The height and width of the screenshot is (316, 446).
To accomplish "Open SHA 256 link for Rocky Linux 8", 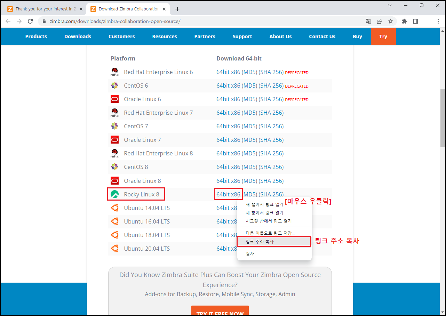I will [x=271, y=194].
